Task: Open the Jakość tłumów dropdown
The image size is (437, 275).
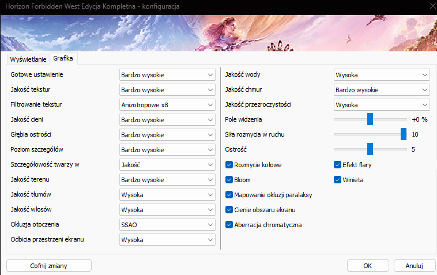Action: coord(167,195)
